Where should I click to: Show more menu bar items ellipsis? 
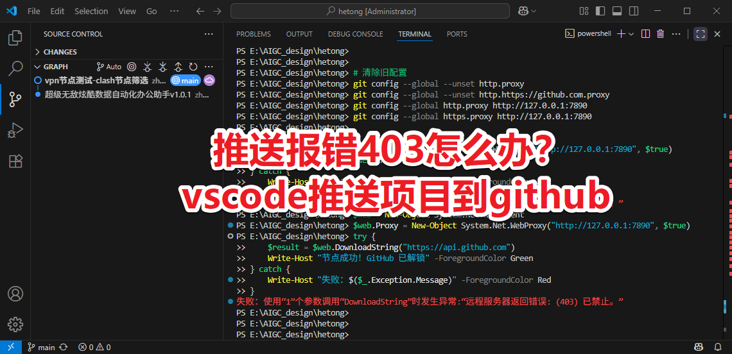point(174,11)
